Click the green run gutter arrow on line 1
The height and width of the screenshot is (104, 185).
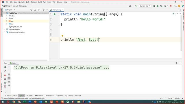(x=55, y=14)
